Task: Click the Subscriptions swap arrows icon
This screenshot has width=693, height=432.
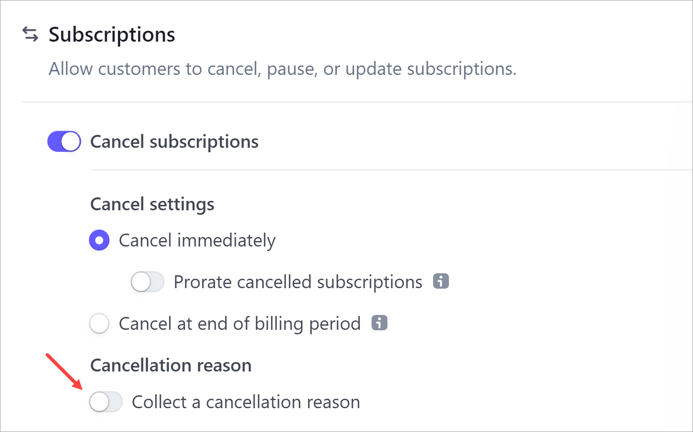Action: pyautogui.click(x=30, y=34)
